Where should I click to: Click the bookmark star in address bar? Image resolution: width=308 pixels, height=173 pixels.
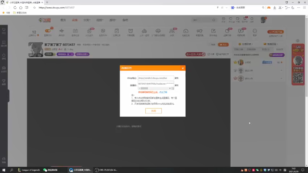point(34,8)
